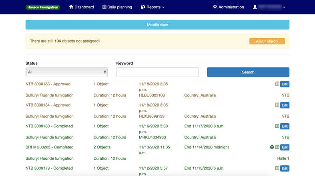Click the Haraco Fumigation brand badge
The width and height of the screenshot is (315, 176).
(43, 7)
